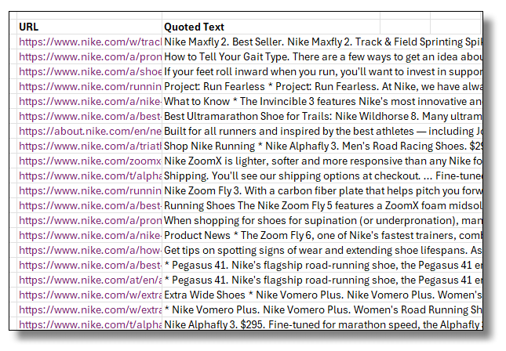This screenshot has width=506, height=351.
Task: Click the Best Ultramarathon Shoe for Trails cell
Action: pos(322,116)
